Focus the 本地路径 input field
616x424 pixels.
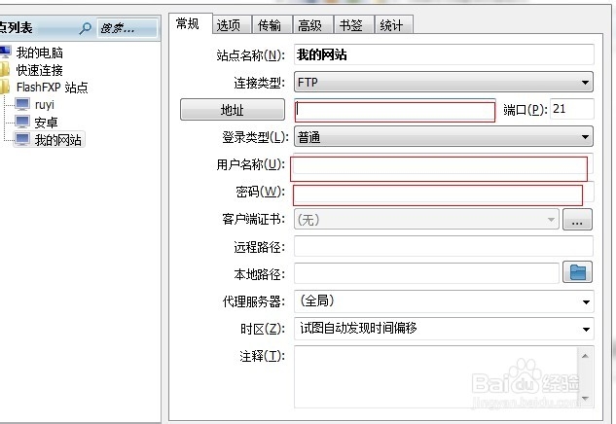click(426, 273)
